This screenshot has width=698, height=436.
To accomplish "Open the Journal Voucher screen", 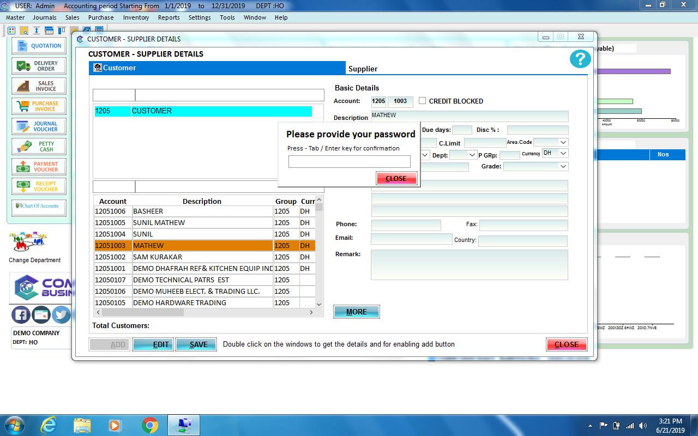I will 38,126.
